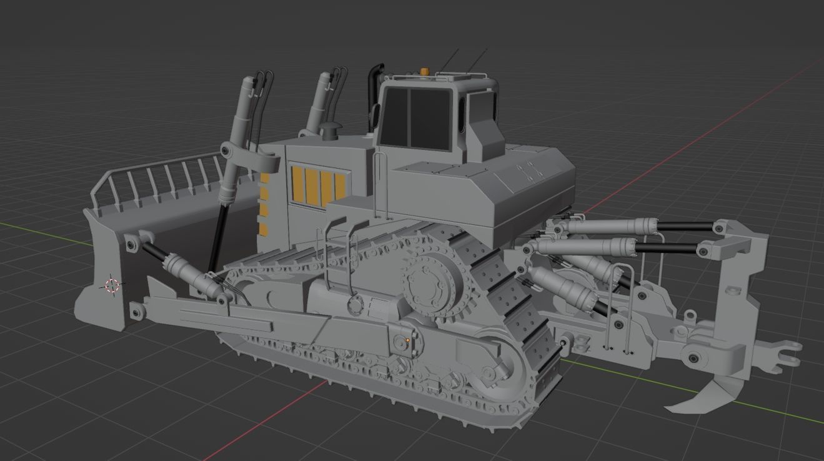
Task: Select the column of small orange squares
Action: tap(264, 205)
